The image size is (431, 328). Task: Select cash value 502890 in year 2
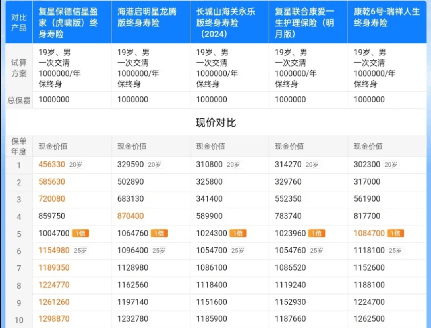(x=130, y=182)
